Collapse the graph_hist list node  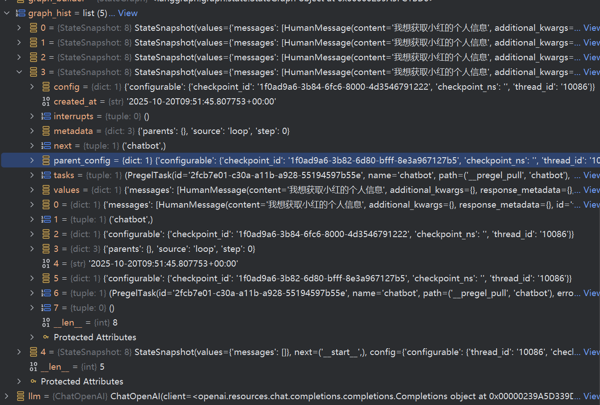point(6,13)
